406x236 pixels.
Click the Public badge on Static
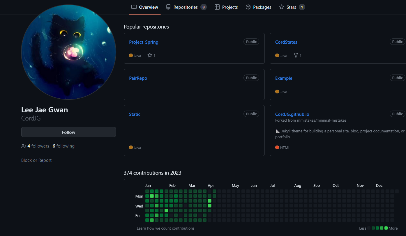[x=251, y=114]
